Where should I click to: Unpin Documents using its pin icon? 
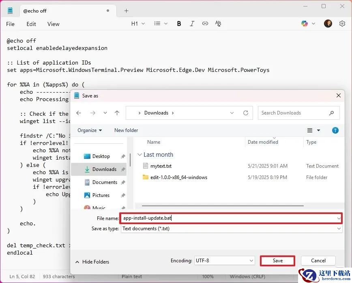[123, 182]
